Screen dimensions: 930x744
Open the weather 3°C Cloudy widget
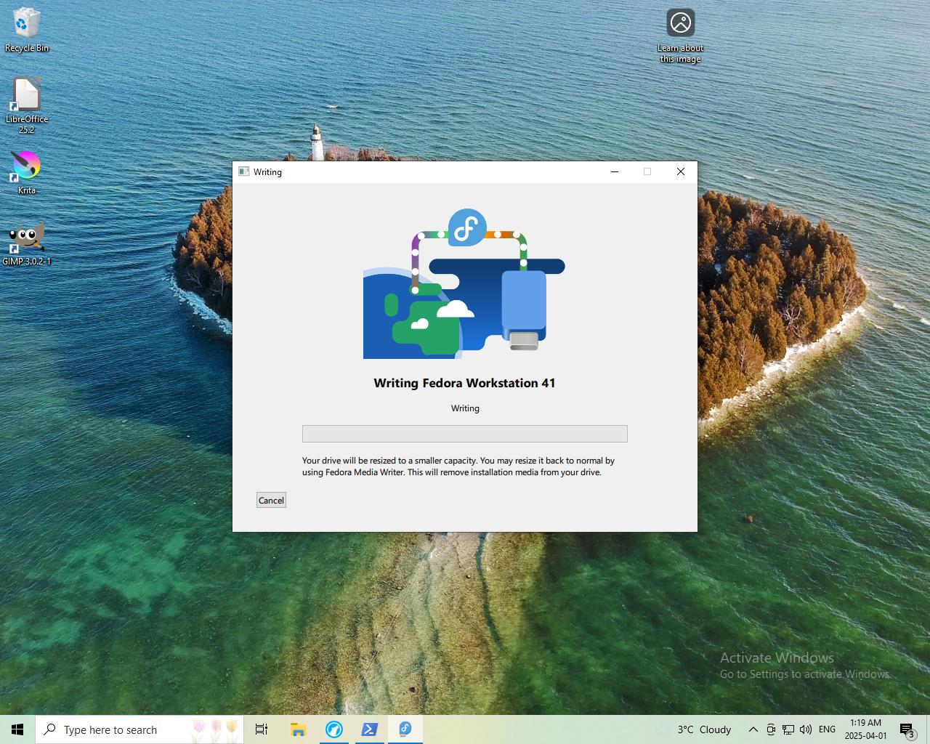(695, 729)
